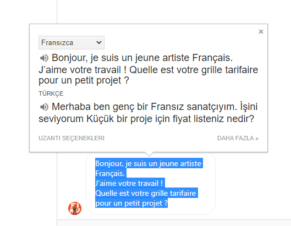Click highlighted chat line "J'aime votre travail !"
Viewport: 291px width, 226px height.
pos(130,183)
